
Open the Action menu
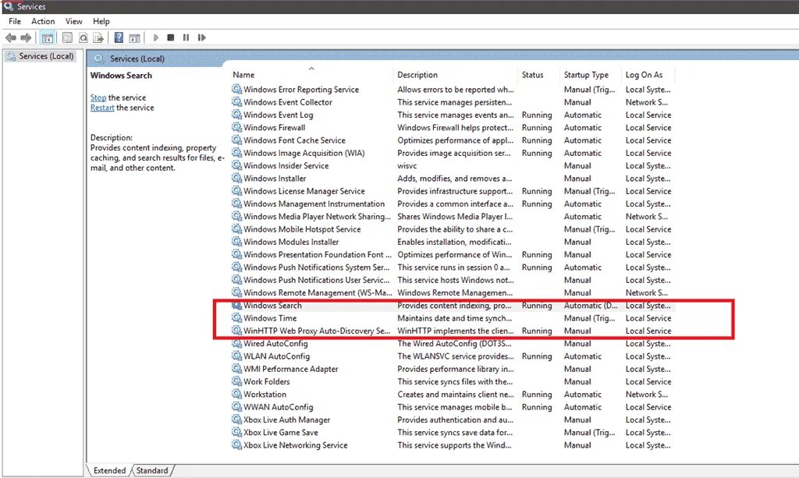(43, 21)
